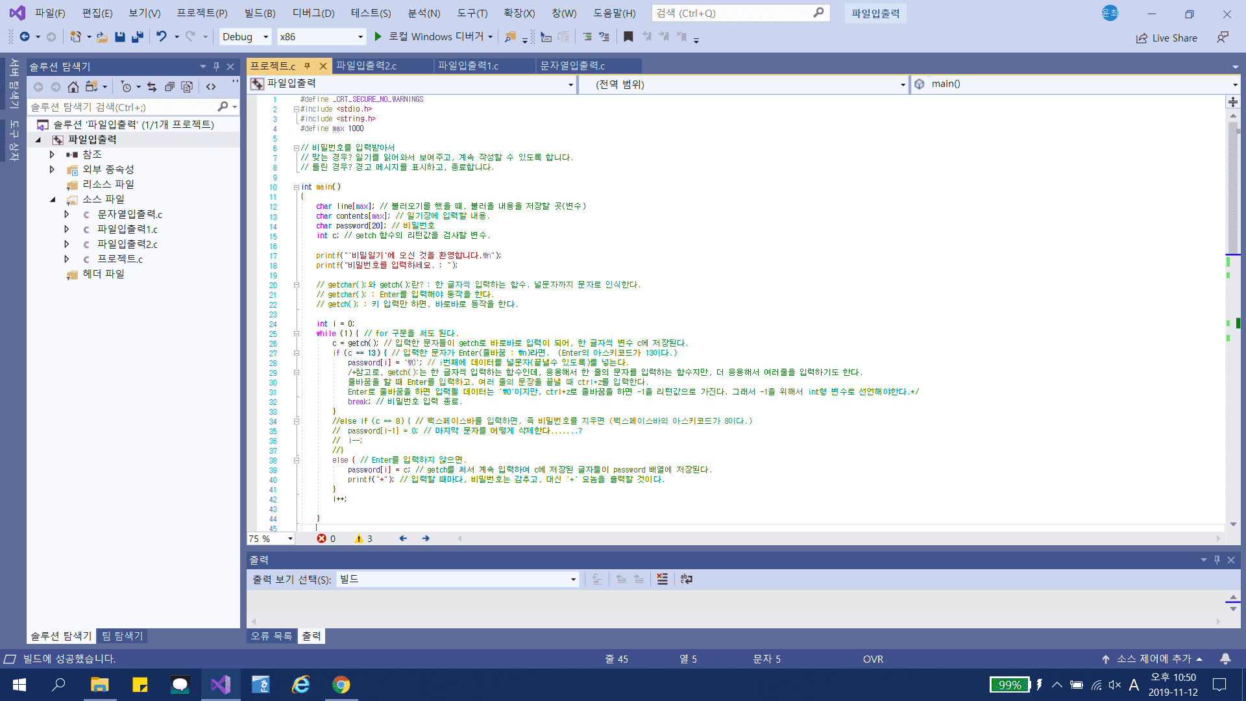This screenshot has width=1246, height=701.
Task: Click 소스 제어에 추가 in status bar
Action: pos(1153,659)
